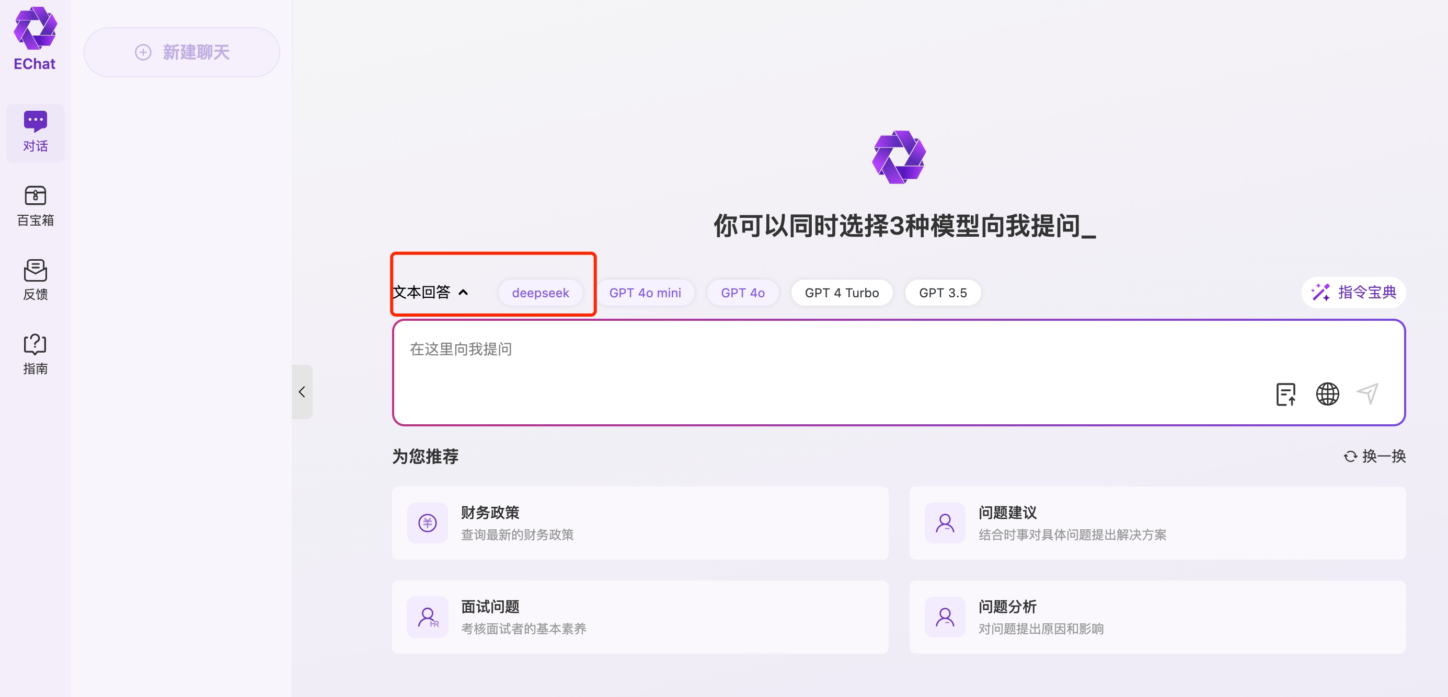
Task: Deselect the deepseek model chip
Action: click(540, 293)
